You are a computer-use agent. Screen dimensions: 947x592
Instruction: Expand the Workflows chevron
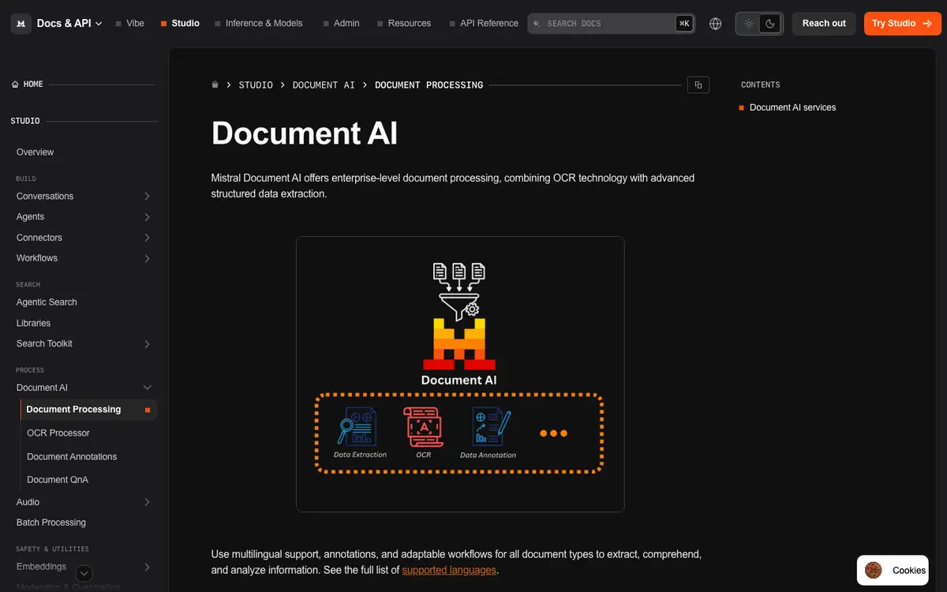(148, 258)
